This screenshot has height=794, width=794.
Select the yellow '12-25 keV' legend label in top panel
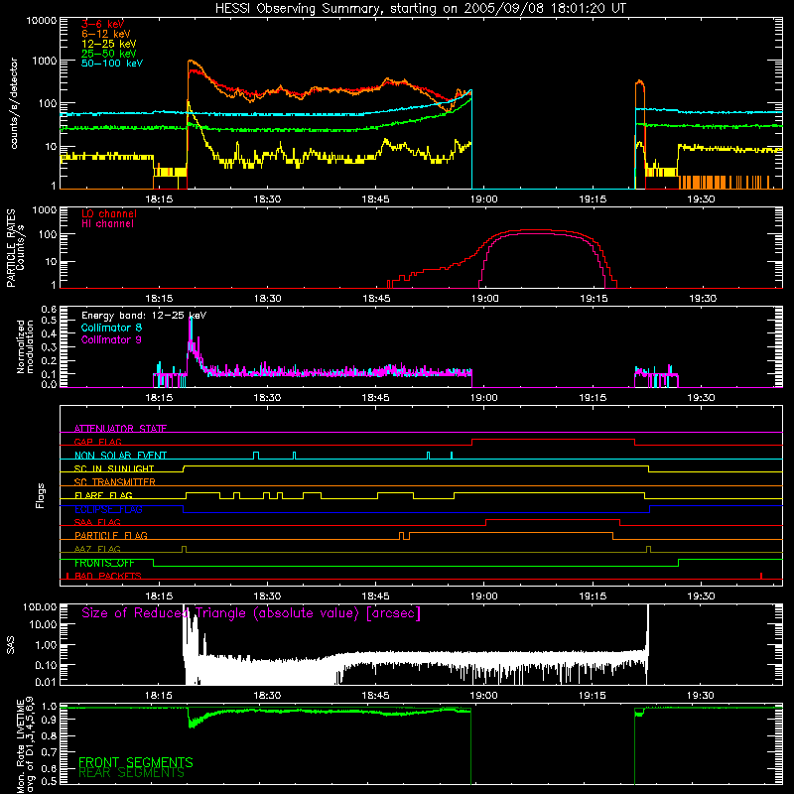(108, 44)
